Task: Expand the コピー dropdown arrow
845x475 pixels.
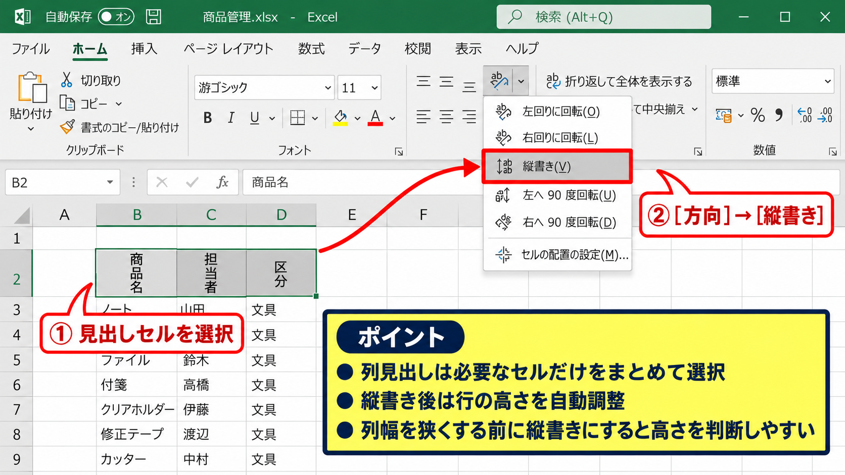Action: pyautogui.click(x=119, y=104)
